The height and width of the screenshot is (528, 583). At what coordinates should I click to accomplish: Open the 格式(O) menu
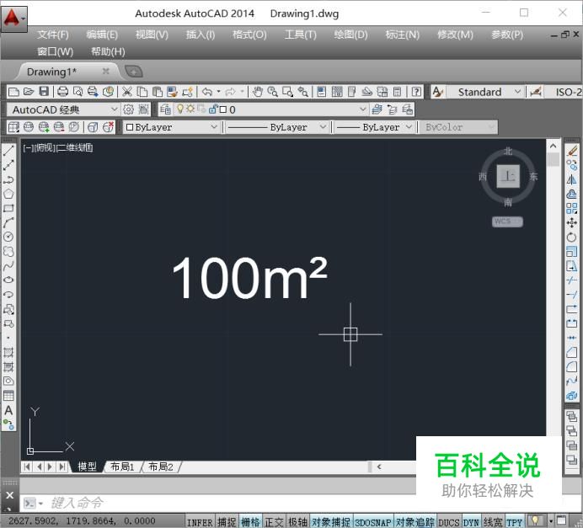[249, 35]
